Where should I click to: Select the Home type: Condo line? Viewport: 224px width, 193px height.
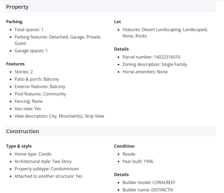33,154
